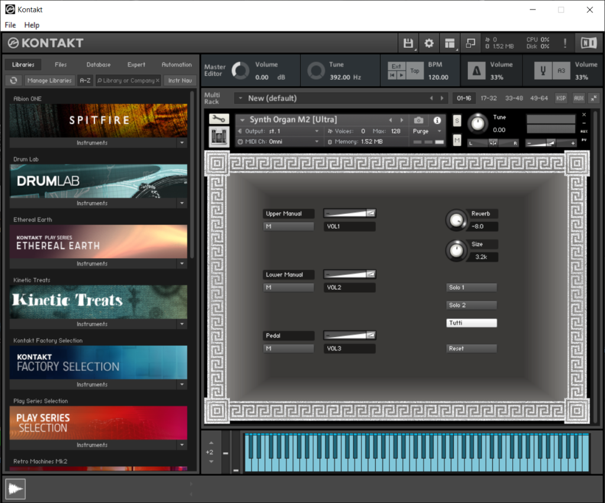This screenshot has width=605, height=503.
Task: Click the metronome icon
Action: tap(477, 71)
